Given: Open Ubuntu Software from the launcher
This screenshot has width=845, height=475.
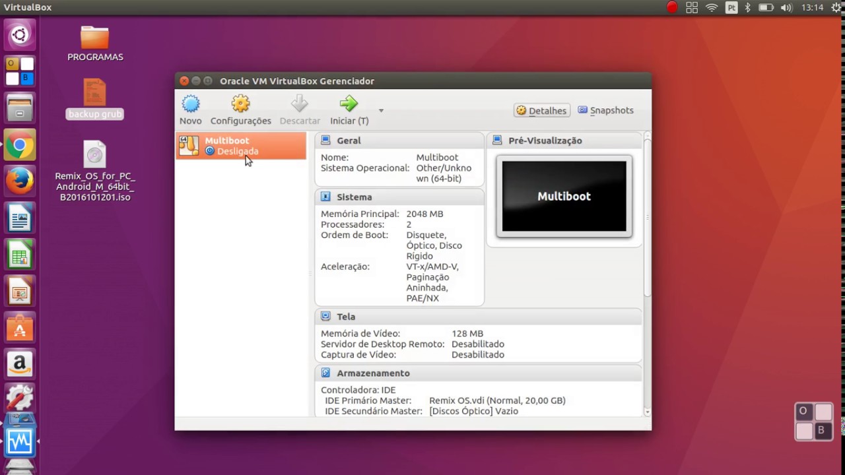Looking at the screenshot, I should pos(20,327).
